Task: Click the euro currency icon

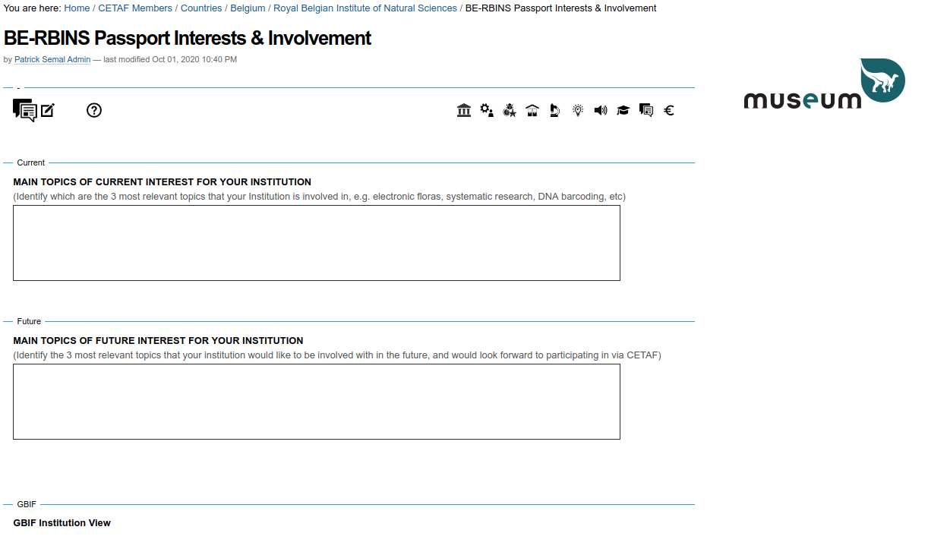Action: (669, 110)
